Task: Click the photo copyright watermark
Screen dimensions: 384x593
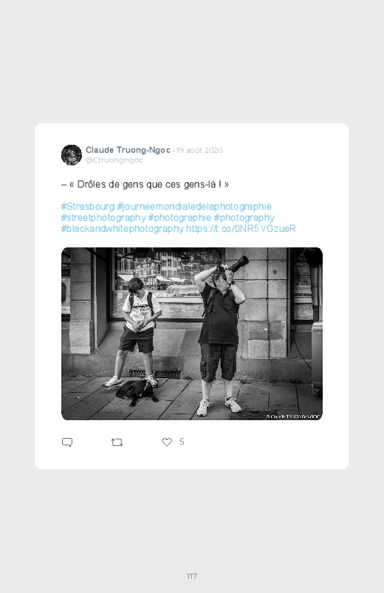Action: point(293,417)
